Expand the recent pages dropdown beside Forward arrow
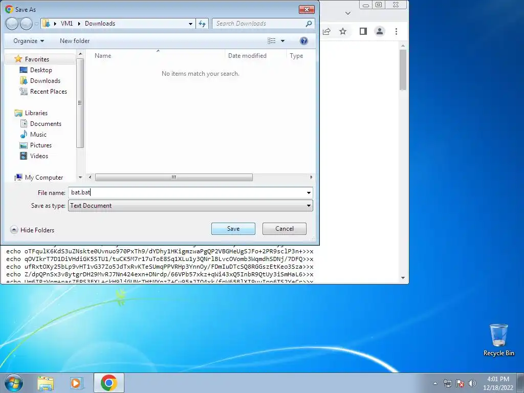This screenshot has height=393, width=524. [36, 24]
